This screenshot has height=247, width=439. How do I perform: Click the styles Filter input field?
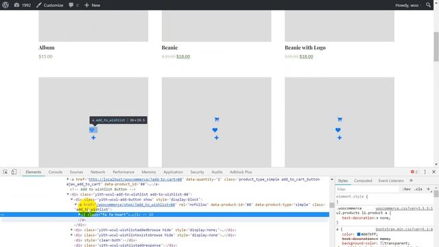pos(368,189)
